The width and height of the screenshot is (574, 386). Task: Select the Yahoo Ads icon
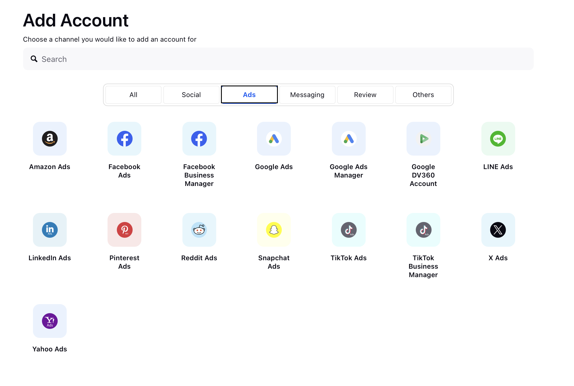[50, 321]
